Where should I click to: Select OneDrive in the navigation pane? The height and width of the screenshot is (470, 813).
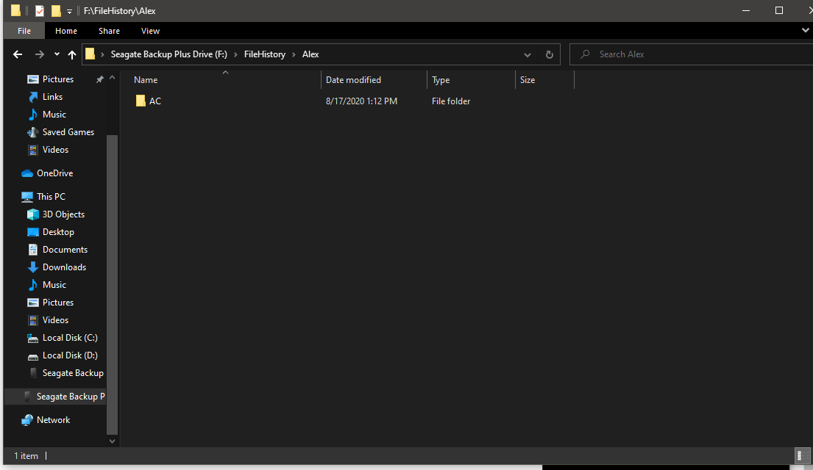(54, 173)
